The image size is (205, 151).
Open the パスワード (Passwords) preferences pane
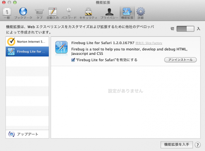coord(69,13)
